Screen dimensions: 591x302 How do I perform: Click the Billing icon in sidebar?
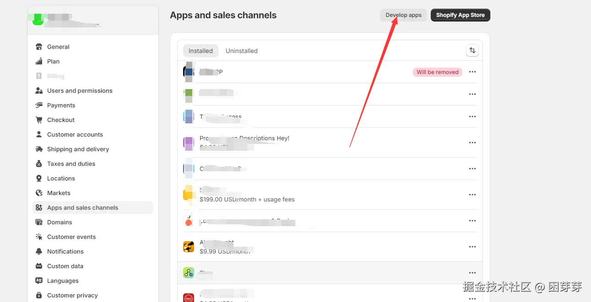39,76
